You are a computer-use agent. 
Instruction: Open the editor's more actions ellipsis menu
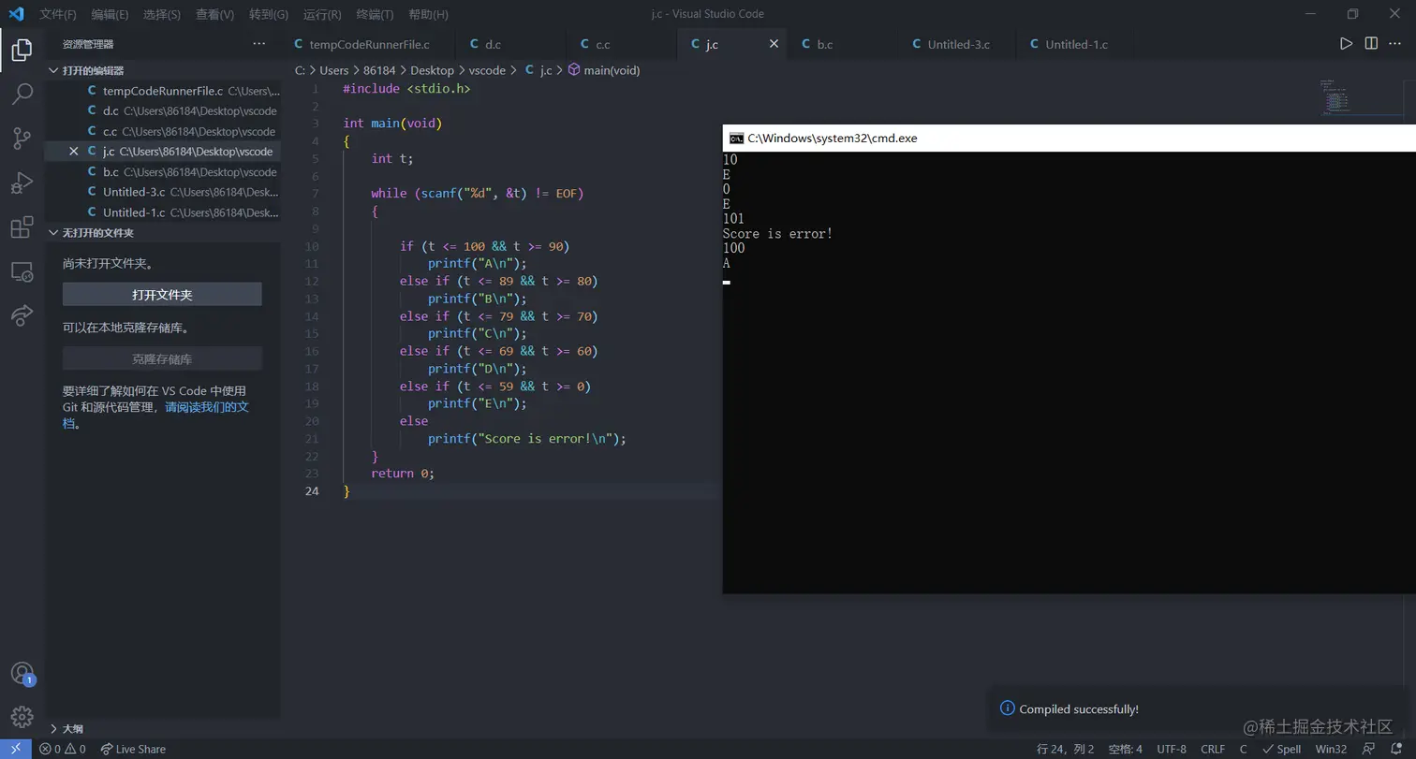point(1395,44)
